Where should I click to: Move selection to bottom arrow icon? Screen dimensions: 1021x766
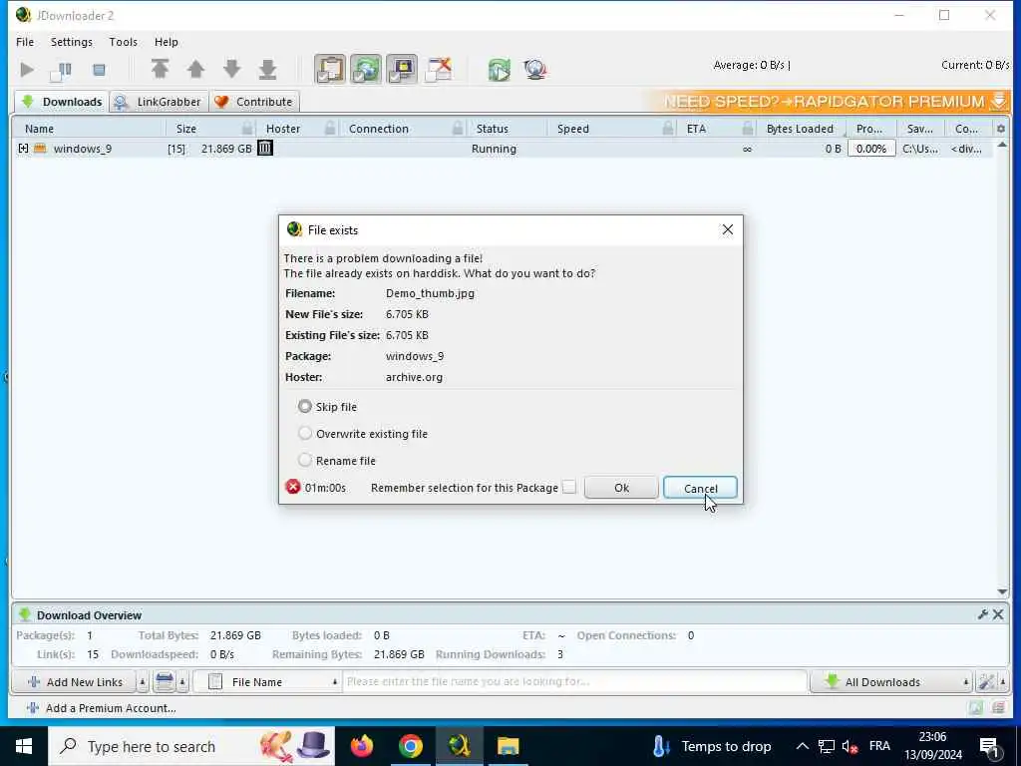[267, 69]
